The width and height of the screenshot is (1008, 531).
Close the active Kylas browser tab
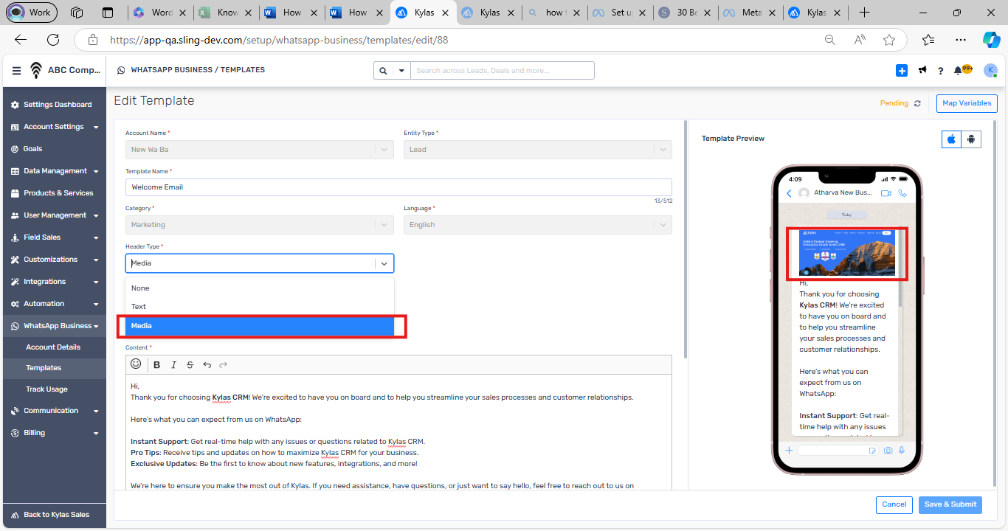point(443,13)
